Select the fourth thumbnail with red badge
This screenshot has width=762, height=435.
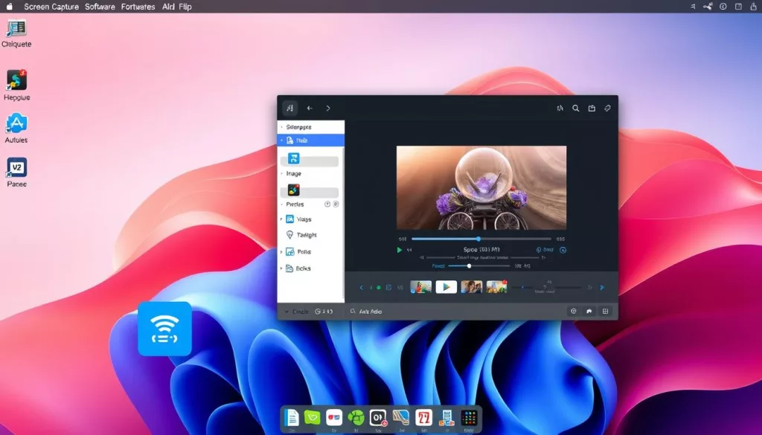pos(496,287)
